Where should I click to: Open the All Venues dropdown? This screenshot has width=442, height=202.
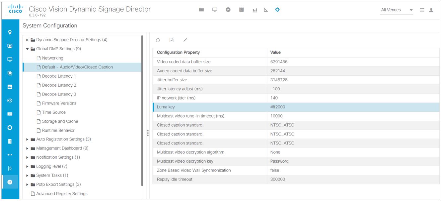point(397,10)
